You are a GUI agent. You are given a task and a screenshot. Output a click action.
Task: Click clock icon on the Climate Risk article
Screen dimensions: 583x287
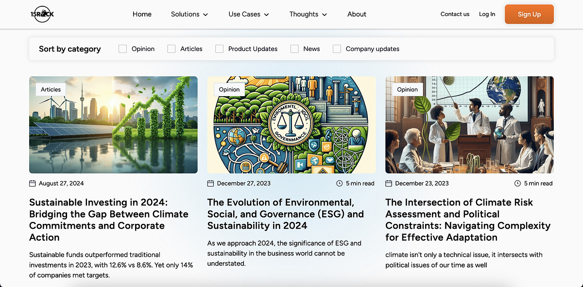tap(517, 184)
